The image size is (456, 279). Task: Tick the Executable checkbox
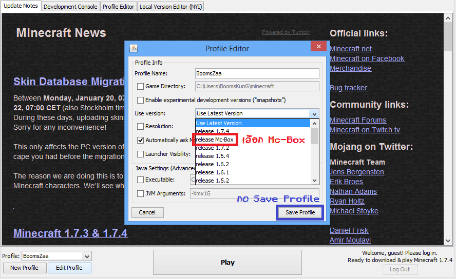(x=141, y=180)
